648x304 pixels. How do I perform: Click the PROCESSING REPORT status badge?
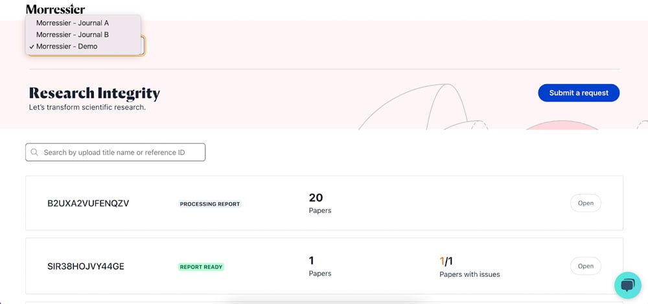[x=210, y=204]
